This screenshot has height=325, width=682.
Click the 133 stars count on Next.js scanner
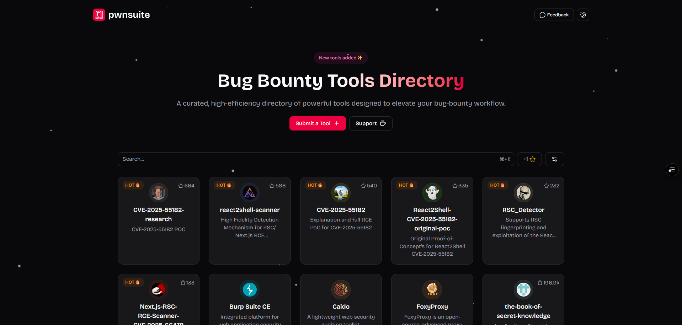point(187,283)
